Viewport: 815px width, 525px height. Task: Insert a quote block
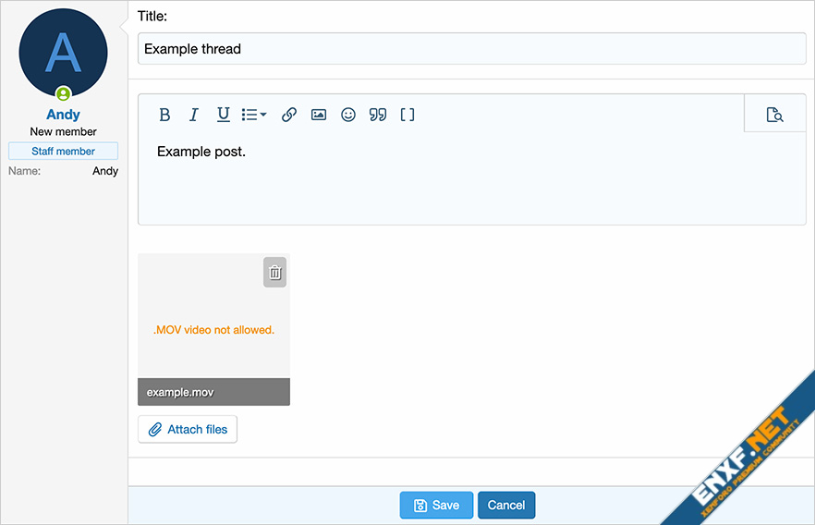[378, 115]
